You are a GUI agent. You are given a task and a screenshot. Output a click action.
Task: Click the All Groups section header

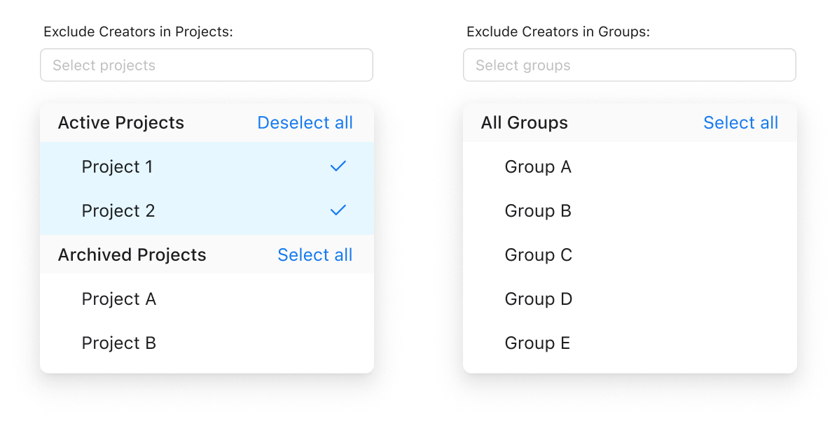point(525,123)
